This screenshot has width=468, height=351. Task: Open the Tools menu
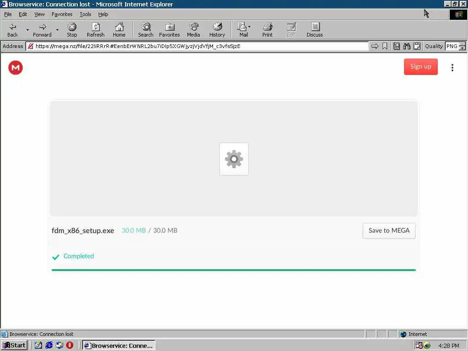tap(85, 14)
